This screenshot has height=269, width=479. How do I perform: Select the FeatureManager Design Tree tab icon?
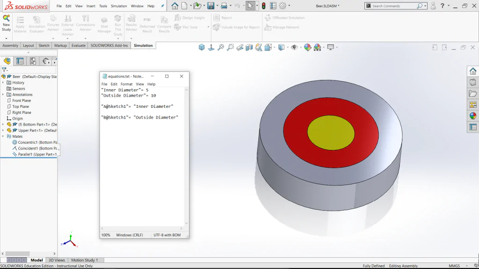pos(7,61)
